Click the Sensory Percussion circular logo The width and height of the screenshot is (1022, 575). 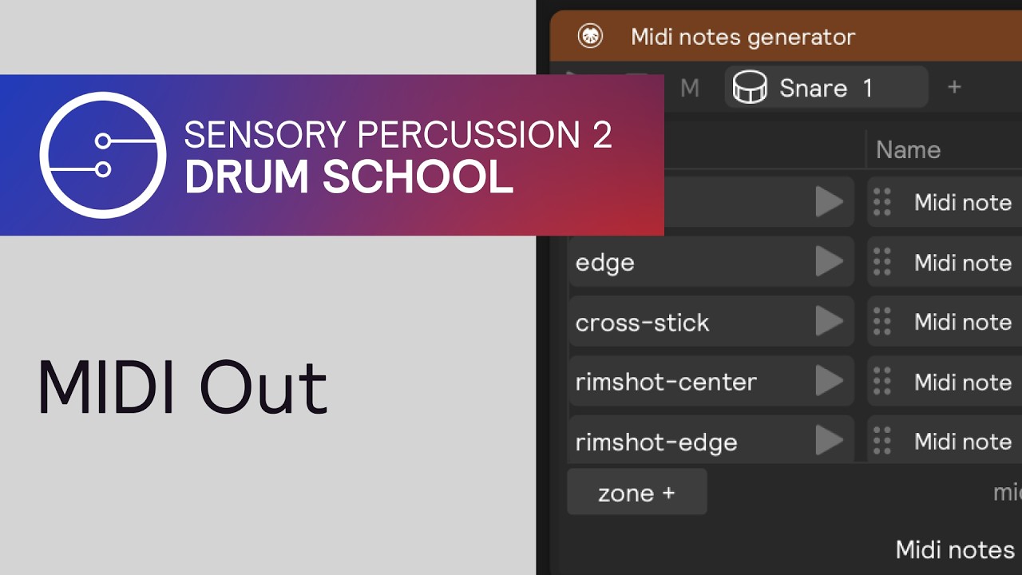point(103,155)
